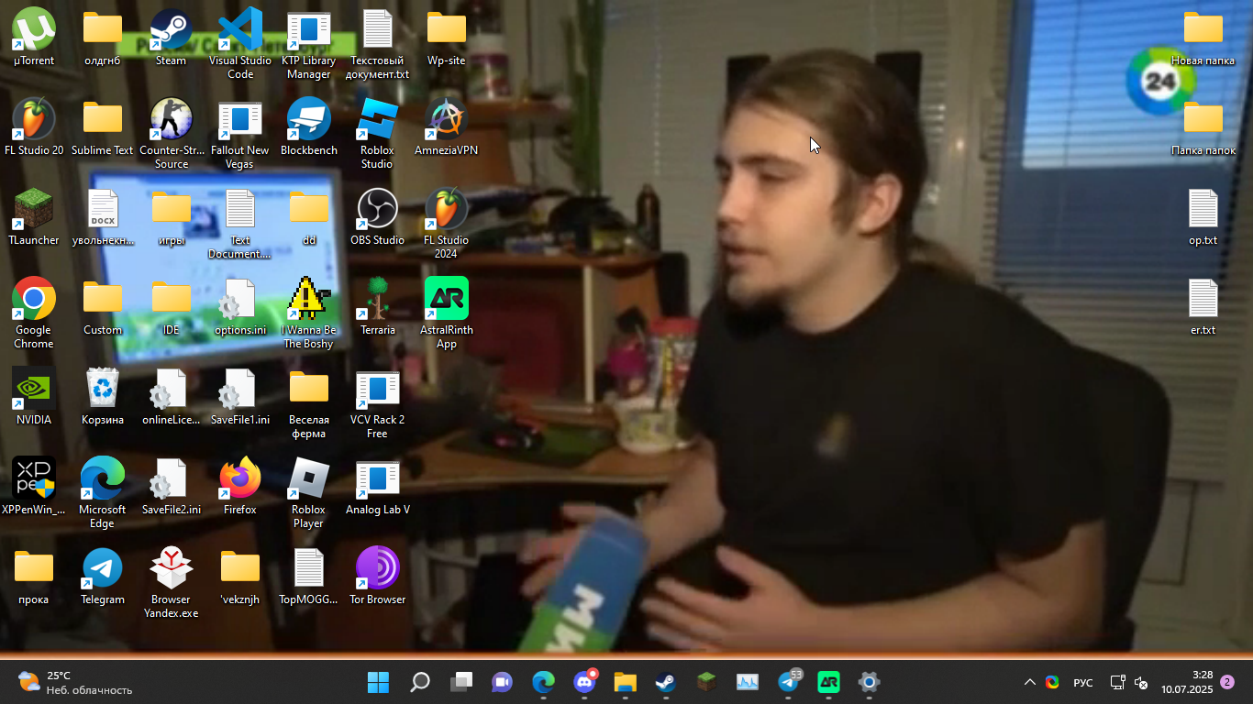Select the AstralRinth App desktop icon
Viewport: 1253px width, 704px height.
(x=446, y=301)
